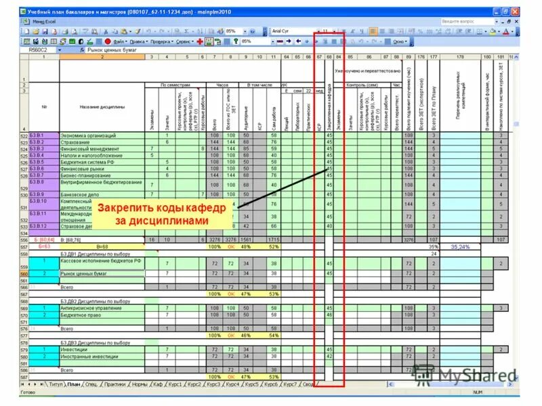This screenshot has width=542, height=406.
Task: Switch to the Нормы sheet tab
Action: [x=140, y=384]
